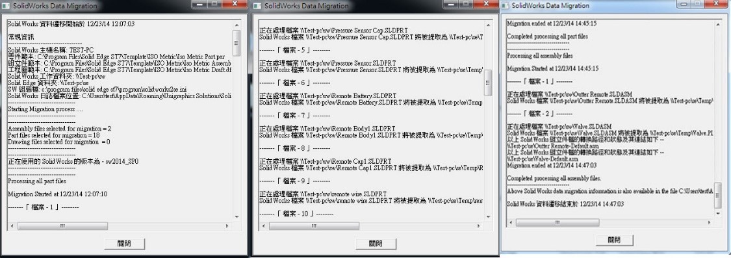Minimize the window showing TEST-PC host name

(x=199, y=4)
